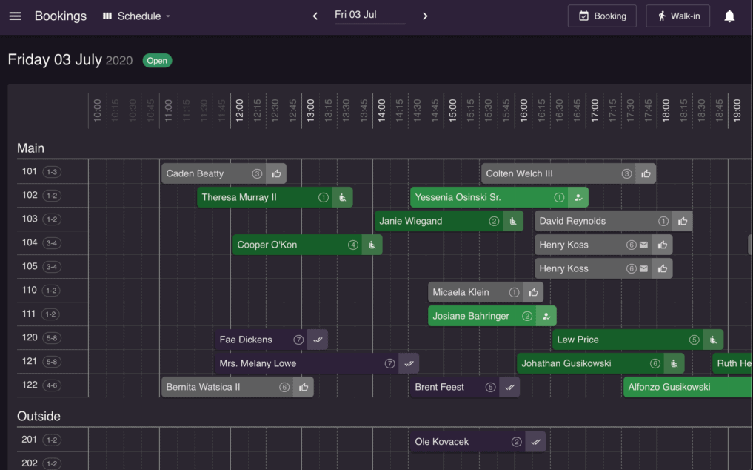
Task: Click party size 7 on Fae Dickens
Action: [x=298, y=340]
